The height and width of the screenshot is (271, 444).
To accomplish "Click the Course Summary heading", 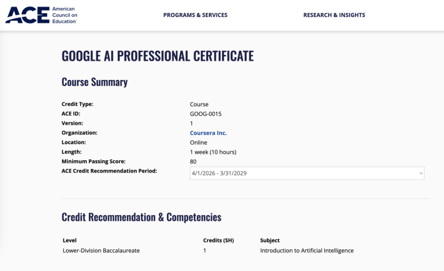I will (x=94, y=82).
